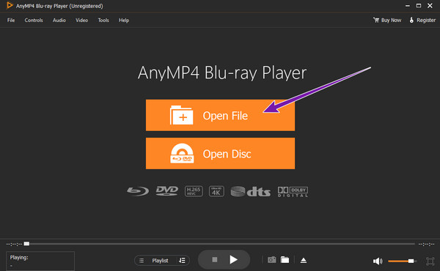The width and height of the screenshot is (440, 271).
Task: Click the orange Open File button
Action: click(x=220, y=115)
